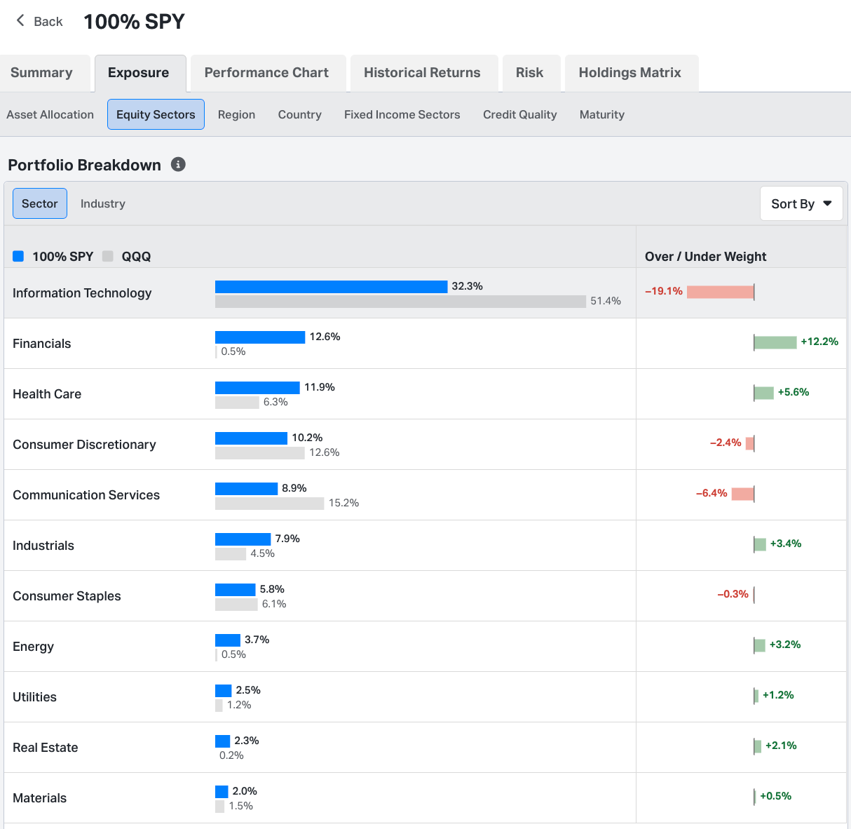Click the +12.2% Financials overweight bar
851x829 pixels.
pos(775,342)
